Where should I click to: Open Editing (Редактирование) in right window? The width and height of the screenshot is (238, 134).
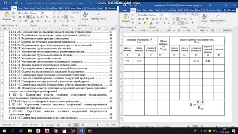tap(217, 18)
